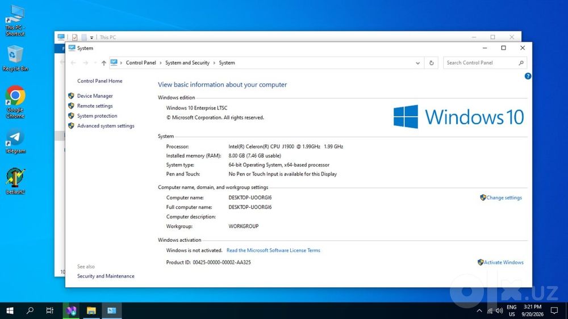
Task: Minimize the This PC window
Action: point(474,37)
